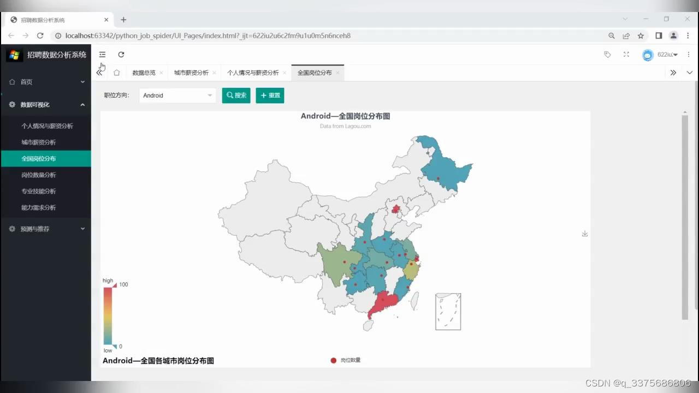The height and width of the screenshot is (393, 699).
Task: Close the 个人情况与薪资分析 tab
Action: coord(285,73)
